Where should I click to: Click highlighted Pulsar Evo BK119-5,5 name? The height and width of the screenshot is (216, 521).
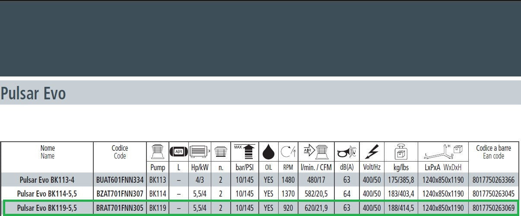48,208
